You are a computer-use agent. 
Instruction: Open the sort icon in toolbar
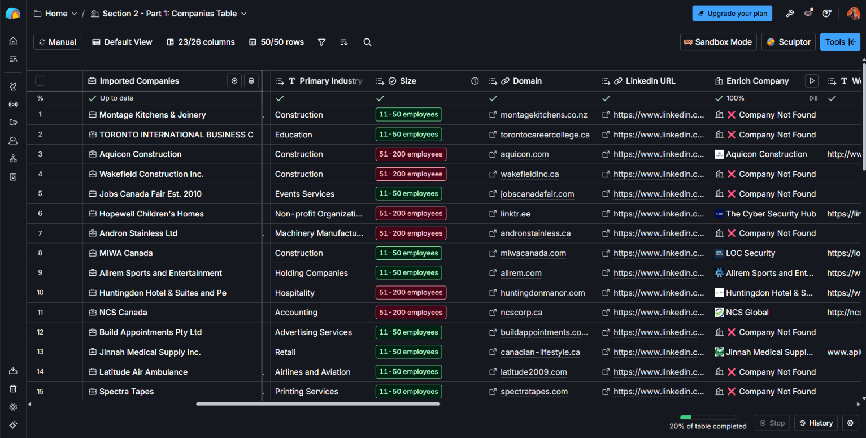click(344, 42)
